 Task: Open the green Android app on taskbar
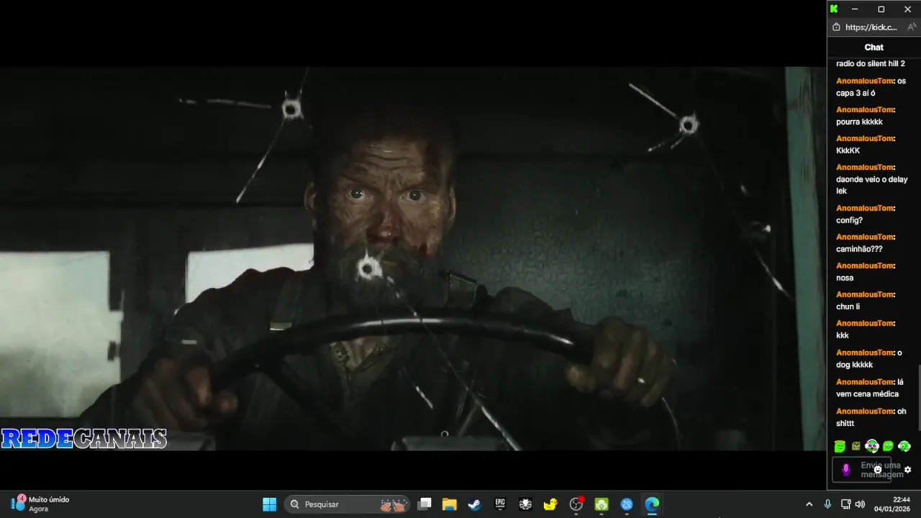coord(602,504)
